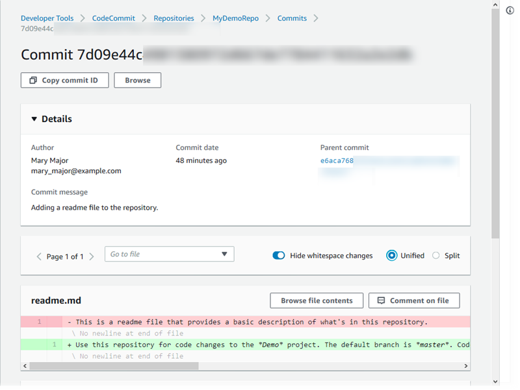Viewport: 520px width, 390px height.
Task: Select the Split diff view option
Action: (x=436, y=256)
